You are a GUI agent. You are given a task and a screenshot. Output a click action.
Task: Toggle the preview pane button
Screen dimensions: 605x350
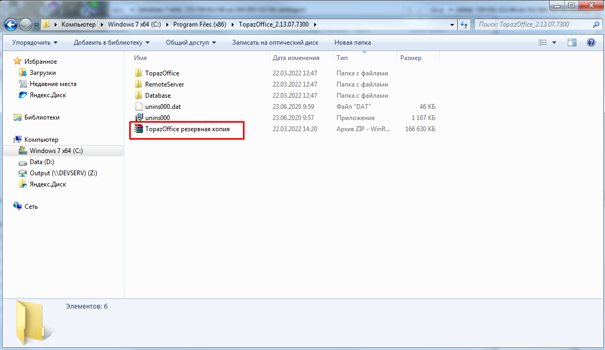tap(572, 42)
